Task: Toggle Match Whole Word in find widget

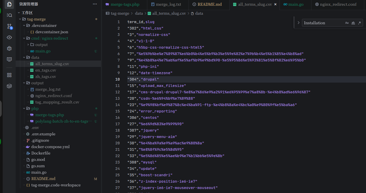Action: point(353,23)
